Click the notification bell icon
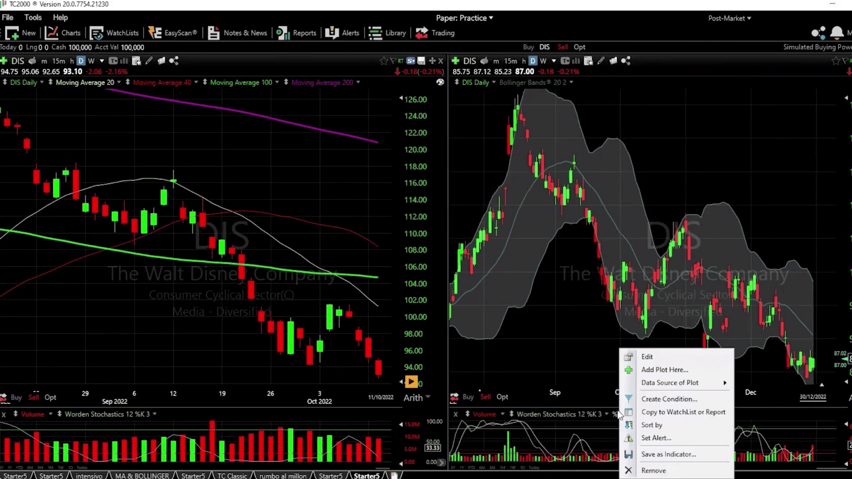 pos(836,32)
